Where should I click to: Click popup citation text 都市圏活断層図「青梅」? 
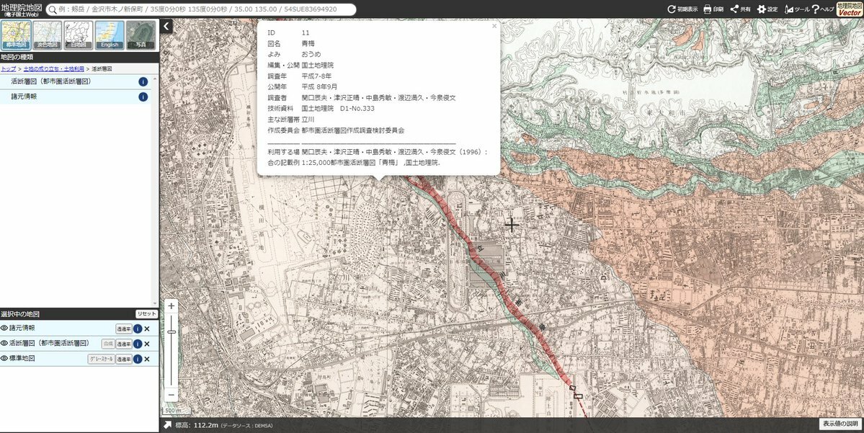[x=365, y=163]
